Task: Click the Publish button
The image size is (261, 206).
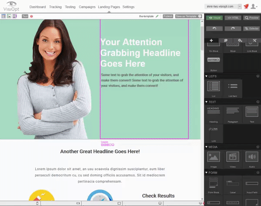Action: coord(168,16)
